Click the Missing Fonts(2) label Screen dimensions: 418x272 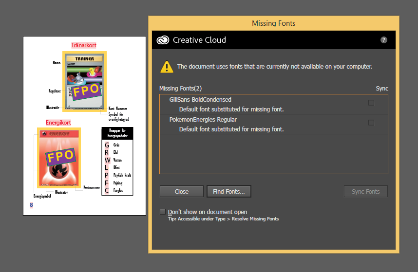coord(180,89)
